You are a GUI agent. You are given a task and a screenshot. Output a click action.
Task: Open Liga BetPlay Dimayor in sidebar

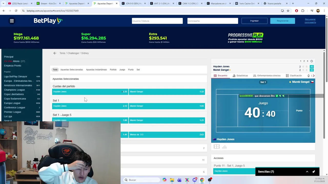pos(16,76)
